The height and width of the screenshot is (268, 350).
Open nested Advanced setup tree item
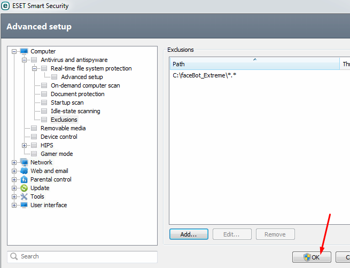[82, 77]
